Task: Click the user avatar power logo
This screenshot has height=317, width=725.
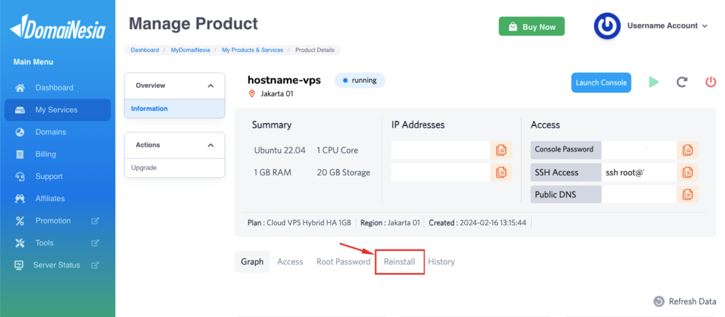Action: 607,26
